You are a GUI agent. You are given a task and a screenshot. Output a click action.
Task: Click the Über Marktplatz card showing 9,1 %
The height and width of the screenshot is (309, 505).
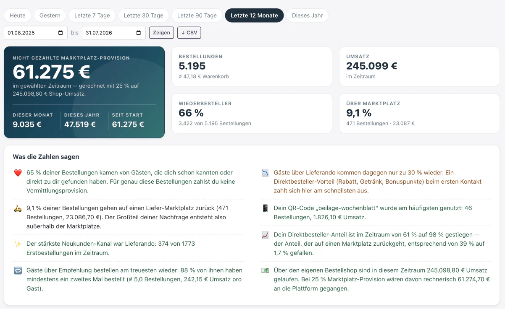point(419,113)
